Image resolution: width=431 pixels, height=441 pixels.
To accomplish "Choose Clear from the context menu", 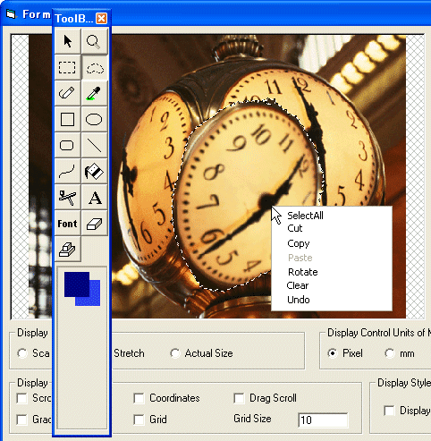I will pyautogui.click(x=298, y=285).
